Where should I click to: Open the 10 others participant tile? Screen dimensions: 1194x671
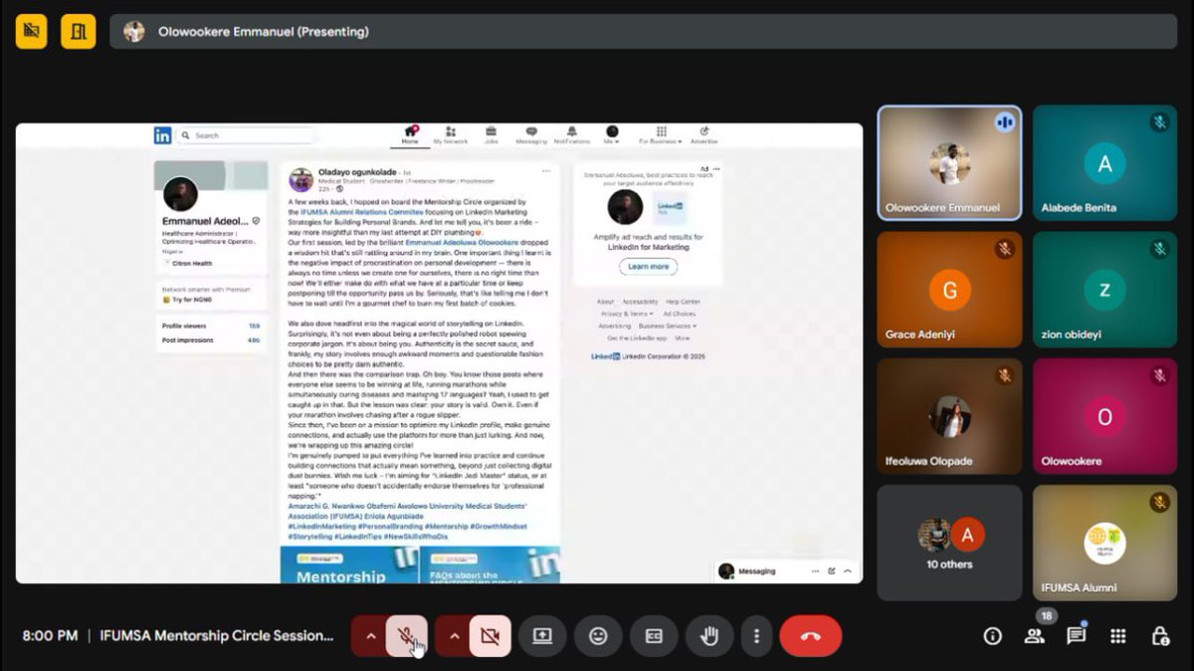tap(949, 543)
